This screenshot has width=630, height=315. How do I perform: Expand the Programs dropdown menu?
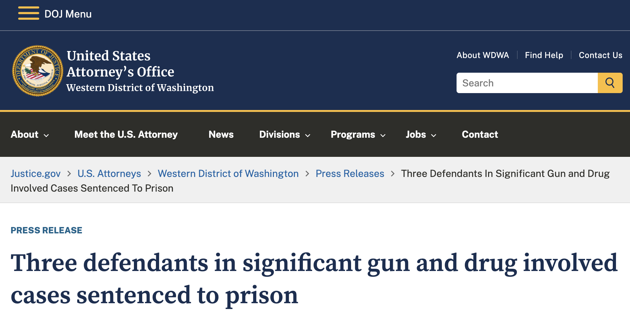[358, 135]
